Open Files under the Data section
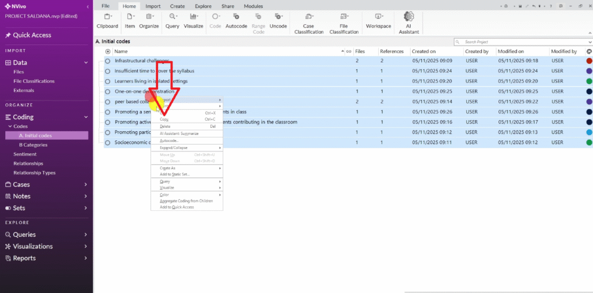This screenshot has height=293, width=593. (x=19, y=72)
